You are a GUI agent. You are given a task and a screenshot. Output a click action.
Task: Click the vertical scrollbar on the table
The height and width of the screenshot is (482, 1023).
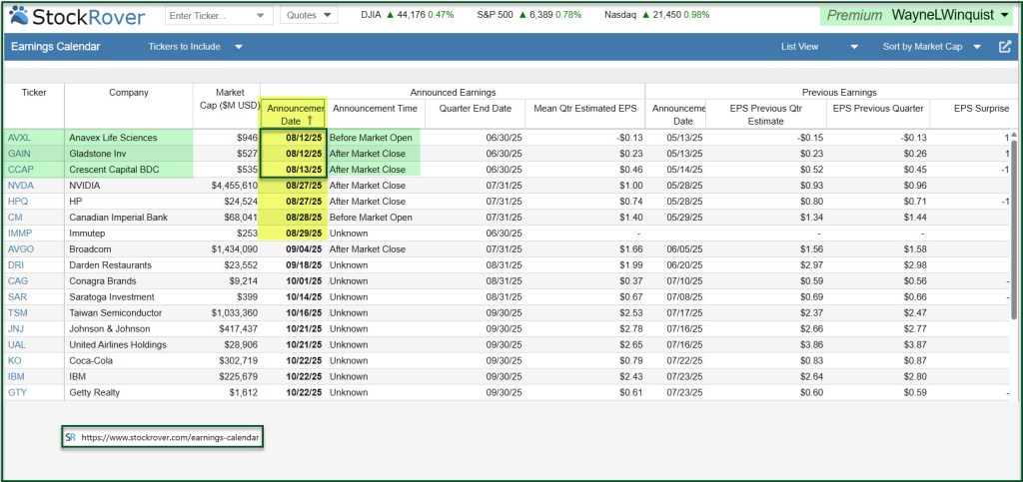(1014, 230)
